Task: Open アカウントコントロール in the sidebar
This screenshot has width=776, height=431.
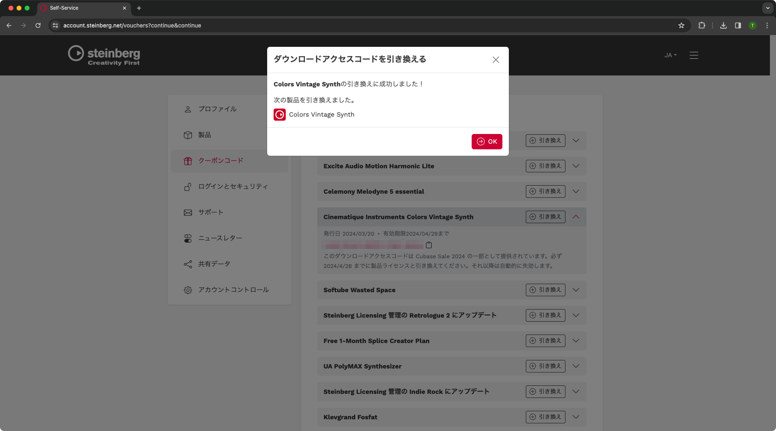Action: [230, 290]
